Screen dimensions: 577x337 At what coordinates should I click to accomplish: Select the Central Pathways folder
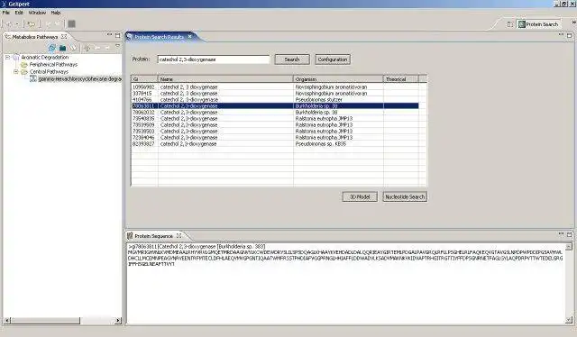click(49, 72)
